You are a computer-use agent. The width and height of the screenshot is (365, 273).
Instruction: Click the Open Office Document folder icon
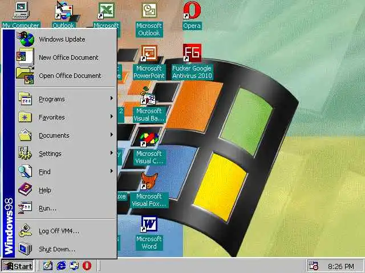(25, 76)
